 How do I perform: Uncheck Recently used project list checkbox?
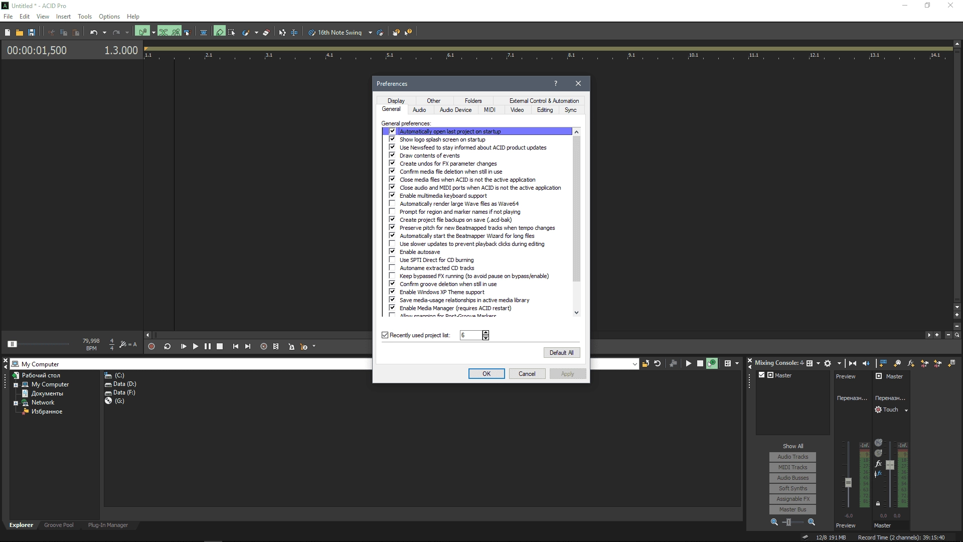385,335
